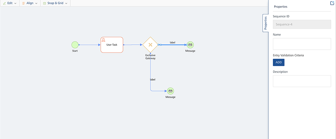Click into the Name input field
The image size is (336, 139).
coord(302,44)
